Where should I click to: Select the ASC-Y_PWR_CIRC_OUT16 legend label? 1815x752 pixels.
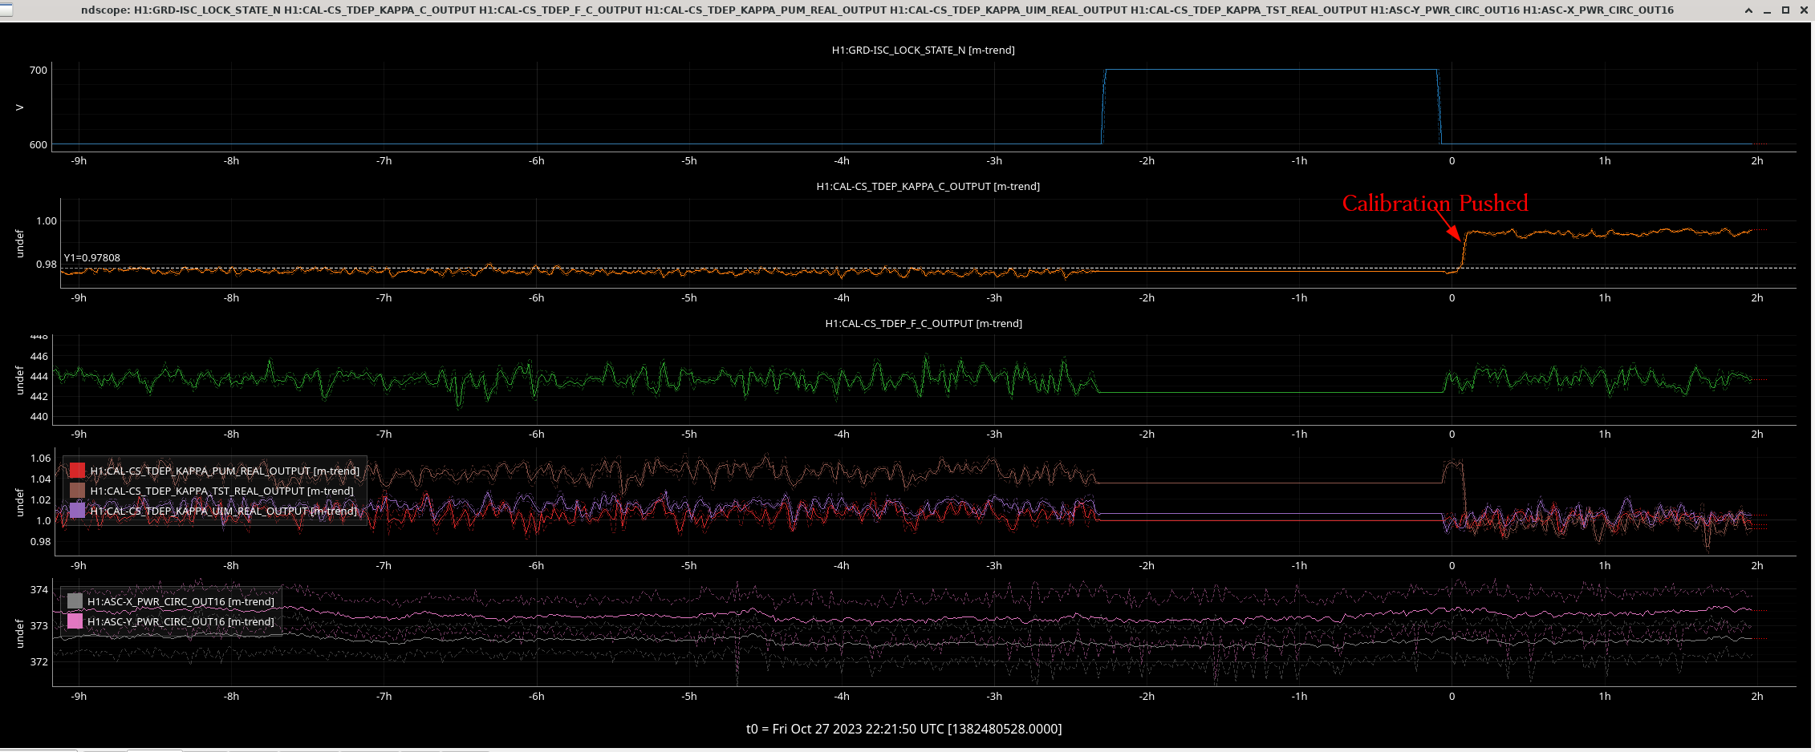pos(181,621)
